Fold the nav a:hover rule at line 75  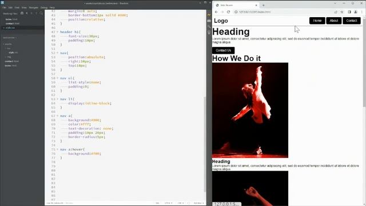57,149
